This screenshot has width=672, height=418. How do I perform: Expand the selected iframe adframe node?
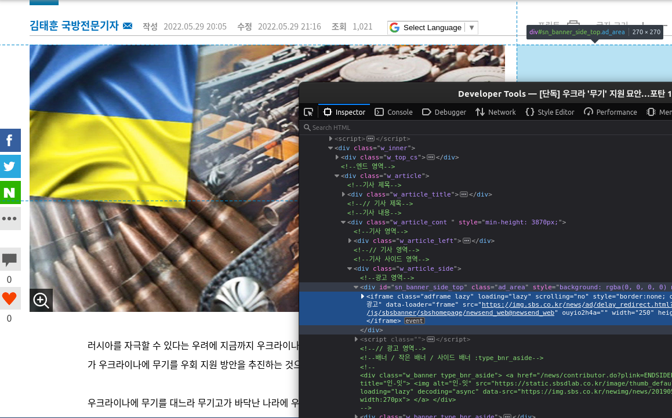362,296
